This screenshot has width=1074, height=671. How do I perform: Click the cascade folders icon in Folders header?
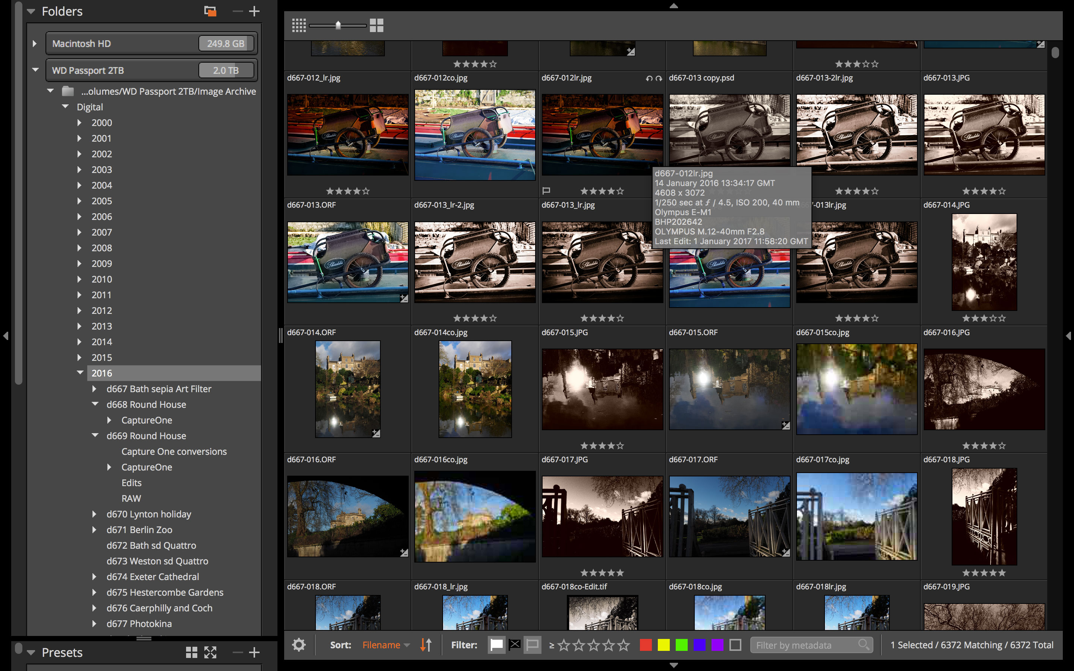210,11
